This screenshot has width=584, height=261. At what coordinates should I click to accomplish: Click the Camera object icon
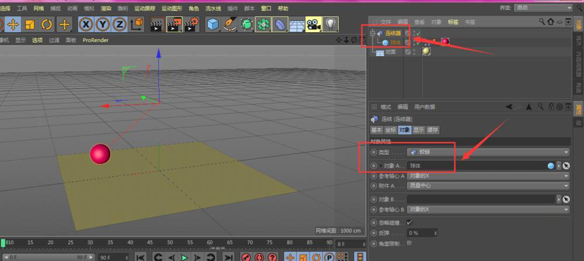click(x=314, y=24)
